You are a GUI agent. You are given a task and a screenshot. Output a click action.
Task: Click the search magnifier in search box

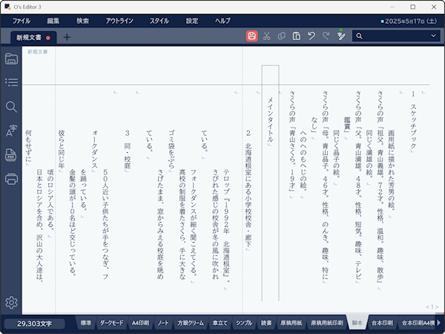[x=359, y=36]
